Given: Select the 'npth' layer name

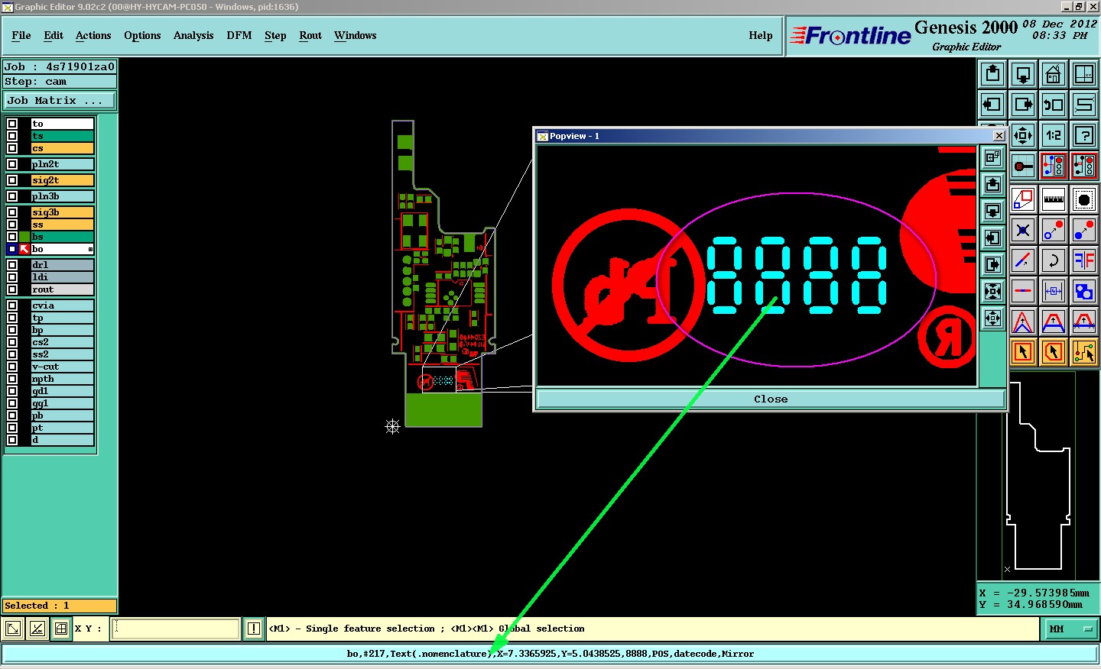Looking at the screenshot, I should tap(63, 379).
